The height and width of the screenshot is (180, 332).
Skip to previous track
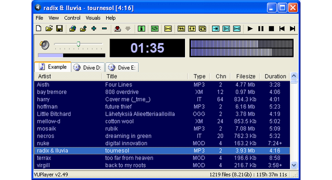[282, 28]
